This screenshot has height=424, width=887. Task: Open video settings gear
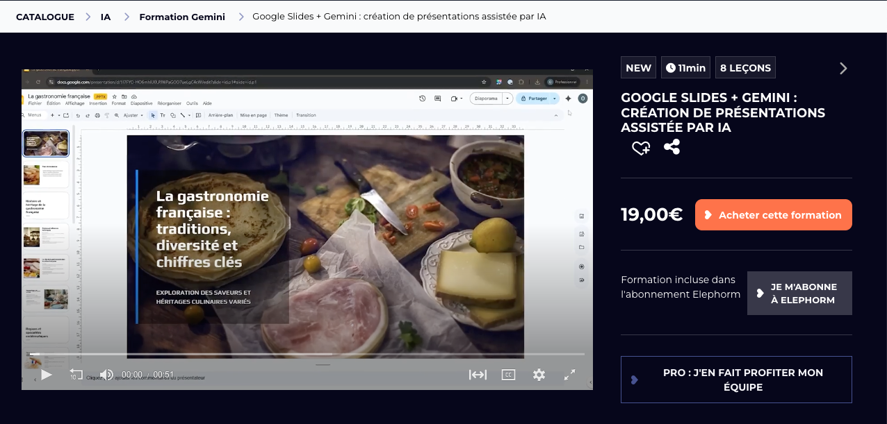pos(539,375)
